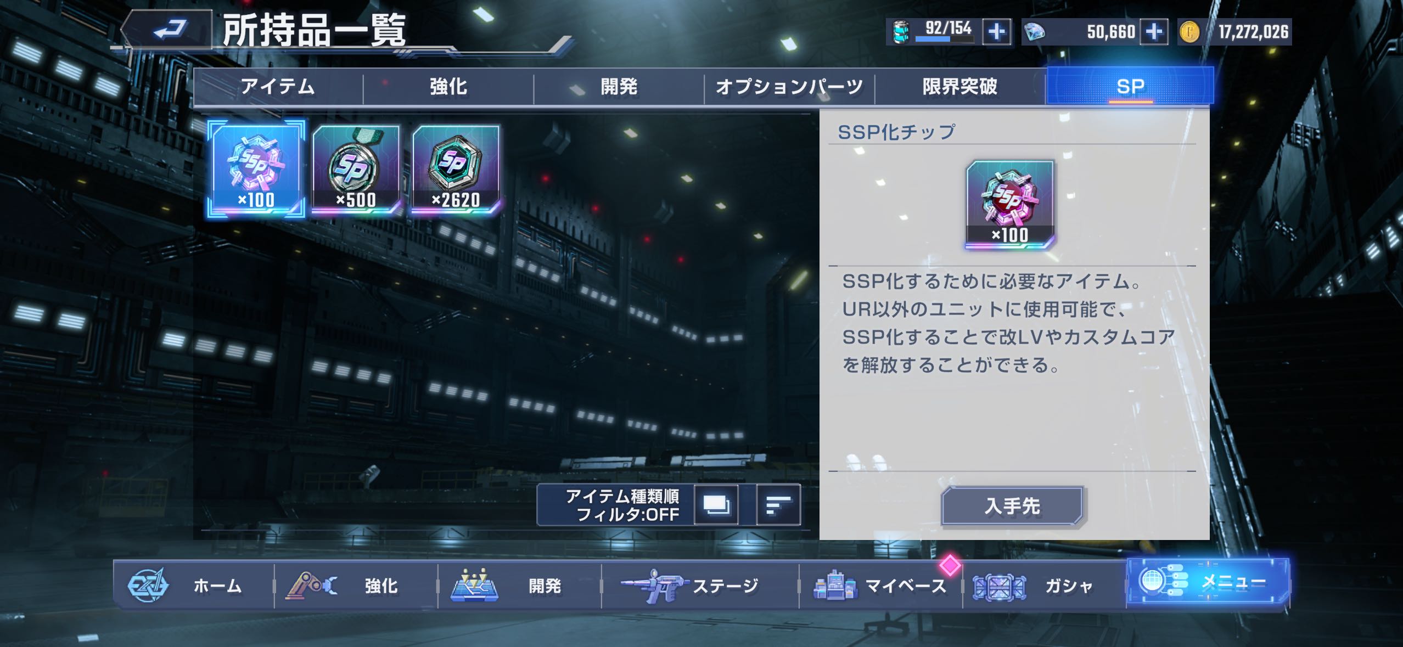
Task: Switch to the 強化 tab
Action: pos(448,87)
